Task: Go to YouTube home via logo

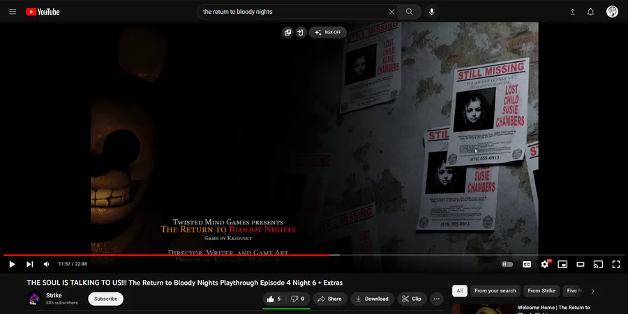Action: click(x=43, y=12)
